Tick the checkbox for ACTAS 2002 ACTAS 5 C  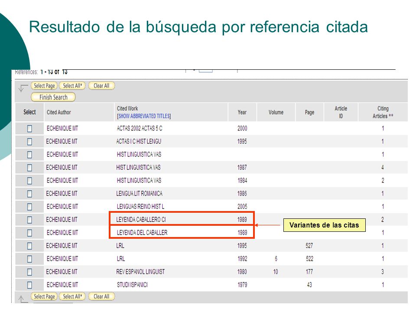click(29, 129)
